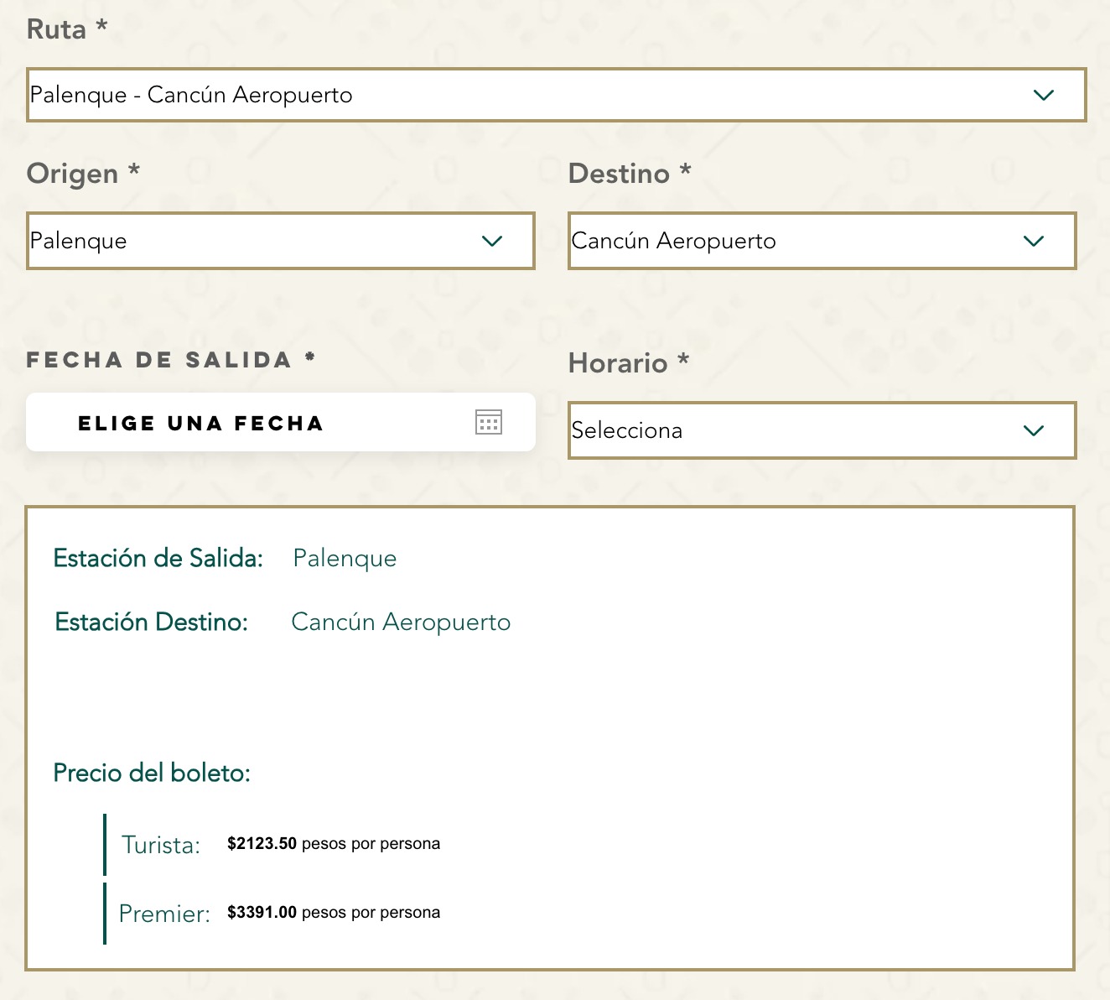
Task: Click the chevron arrow in Ruta field
Action: pos(1043,95)
